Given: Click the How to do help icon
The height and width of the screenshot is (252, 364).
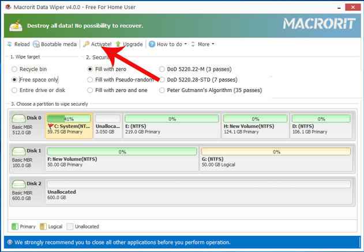Looking at the screenshot, I should point(152,44).
